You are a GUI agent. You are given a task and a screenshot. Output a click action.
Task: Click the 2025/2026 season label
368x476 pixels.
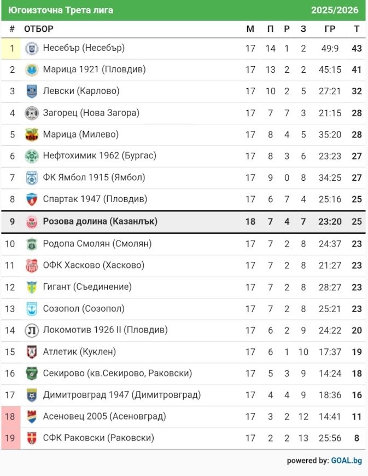(x=335, y=10)
